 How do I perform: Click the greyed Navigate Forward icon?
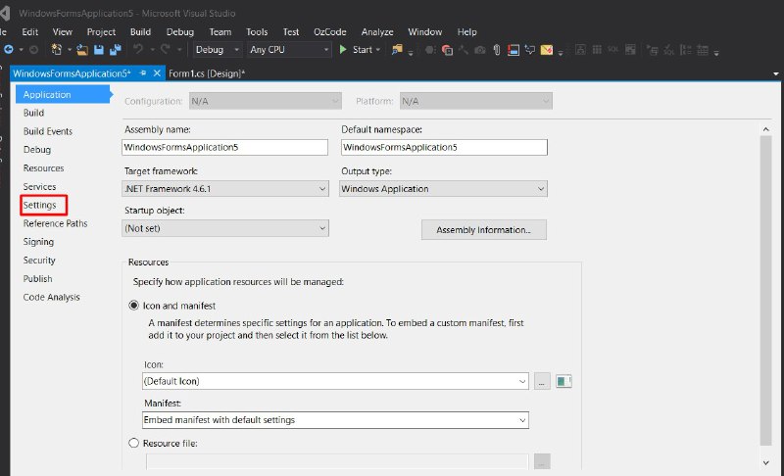[x=33, y=49]
